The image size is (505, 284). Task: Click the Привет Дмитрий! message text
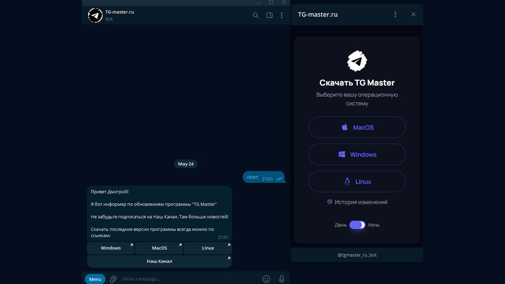110,192
